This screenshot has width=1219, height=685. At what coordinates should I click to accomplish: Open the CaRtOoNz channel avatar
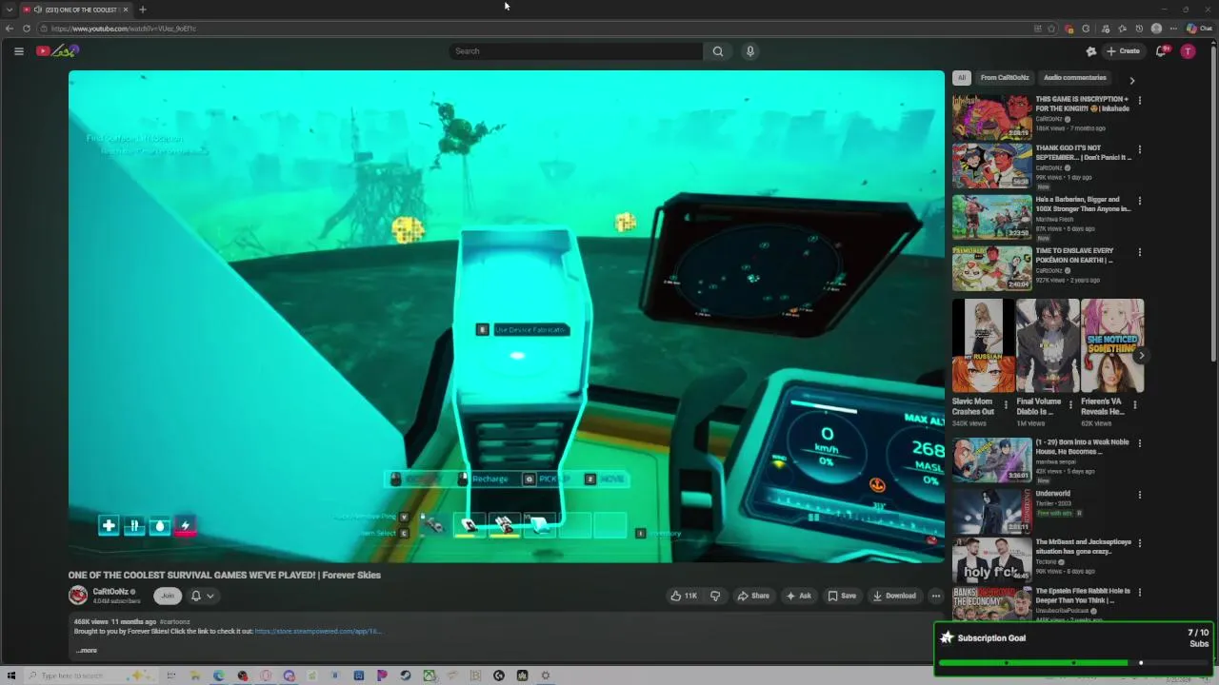(78, 596)
